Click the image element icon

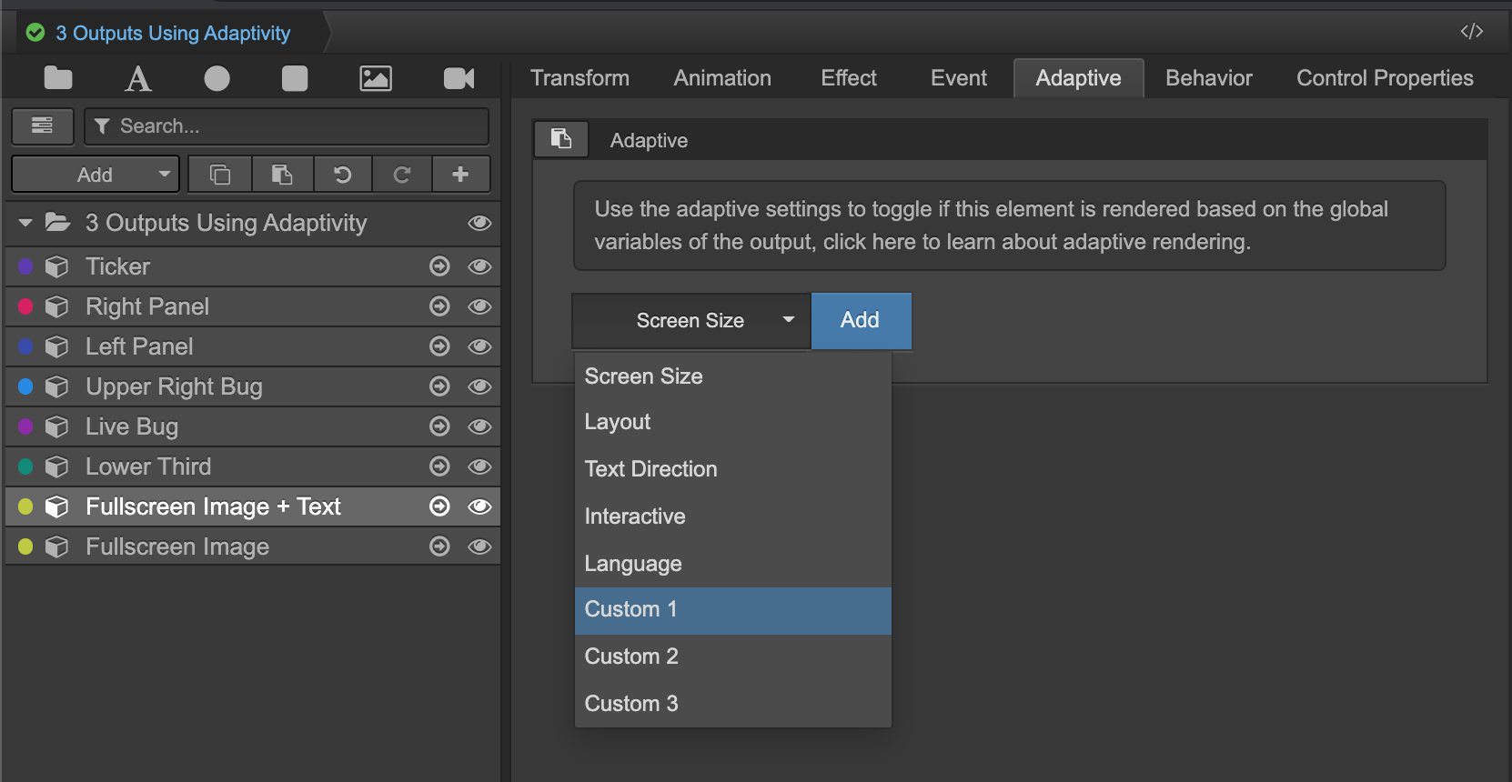click(376, 79)
